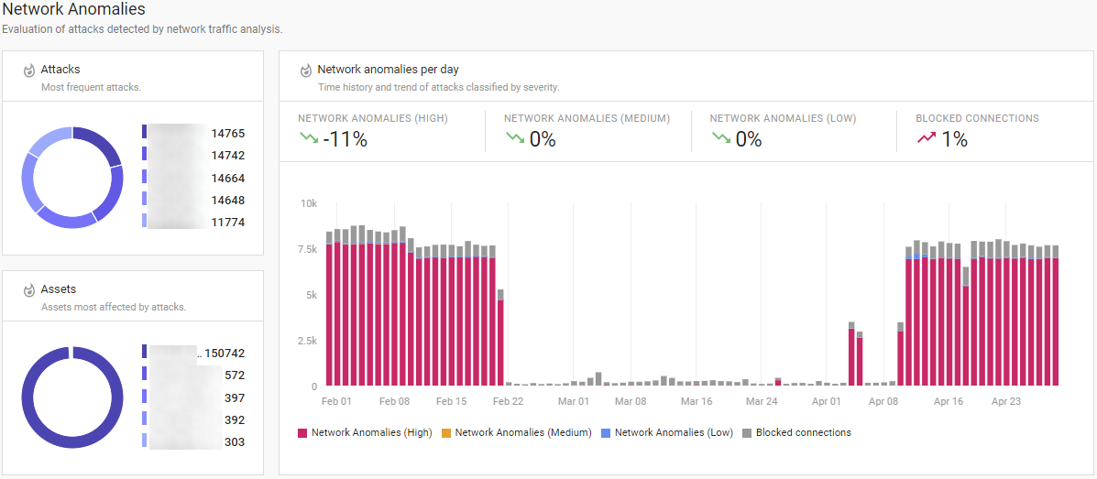Viewport: 1097px width, 479px height.
Task: Click the flame icon beside Attacks heading
Action: pos(29,71)
